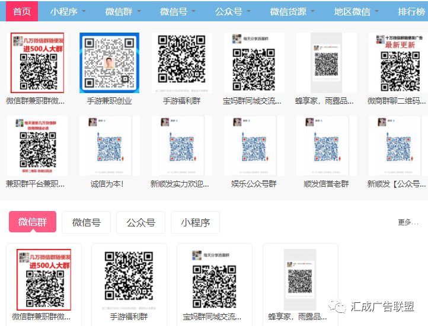This screenshot has height=326, width=428.
Task: Switch to the 公众号 category tab
Action: tap(141, 222)
